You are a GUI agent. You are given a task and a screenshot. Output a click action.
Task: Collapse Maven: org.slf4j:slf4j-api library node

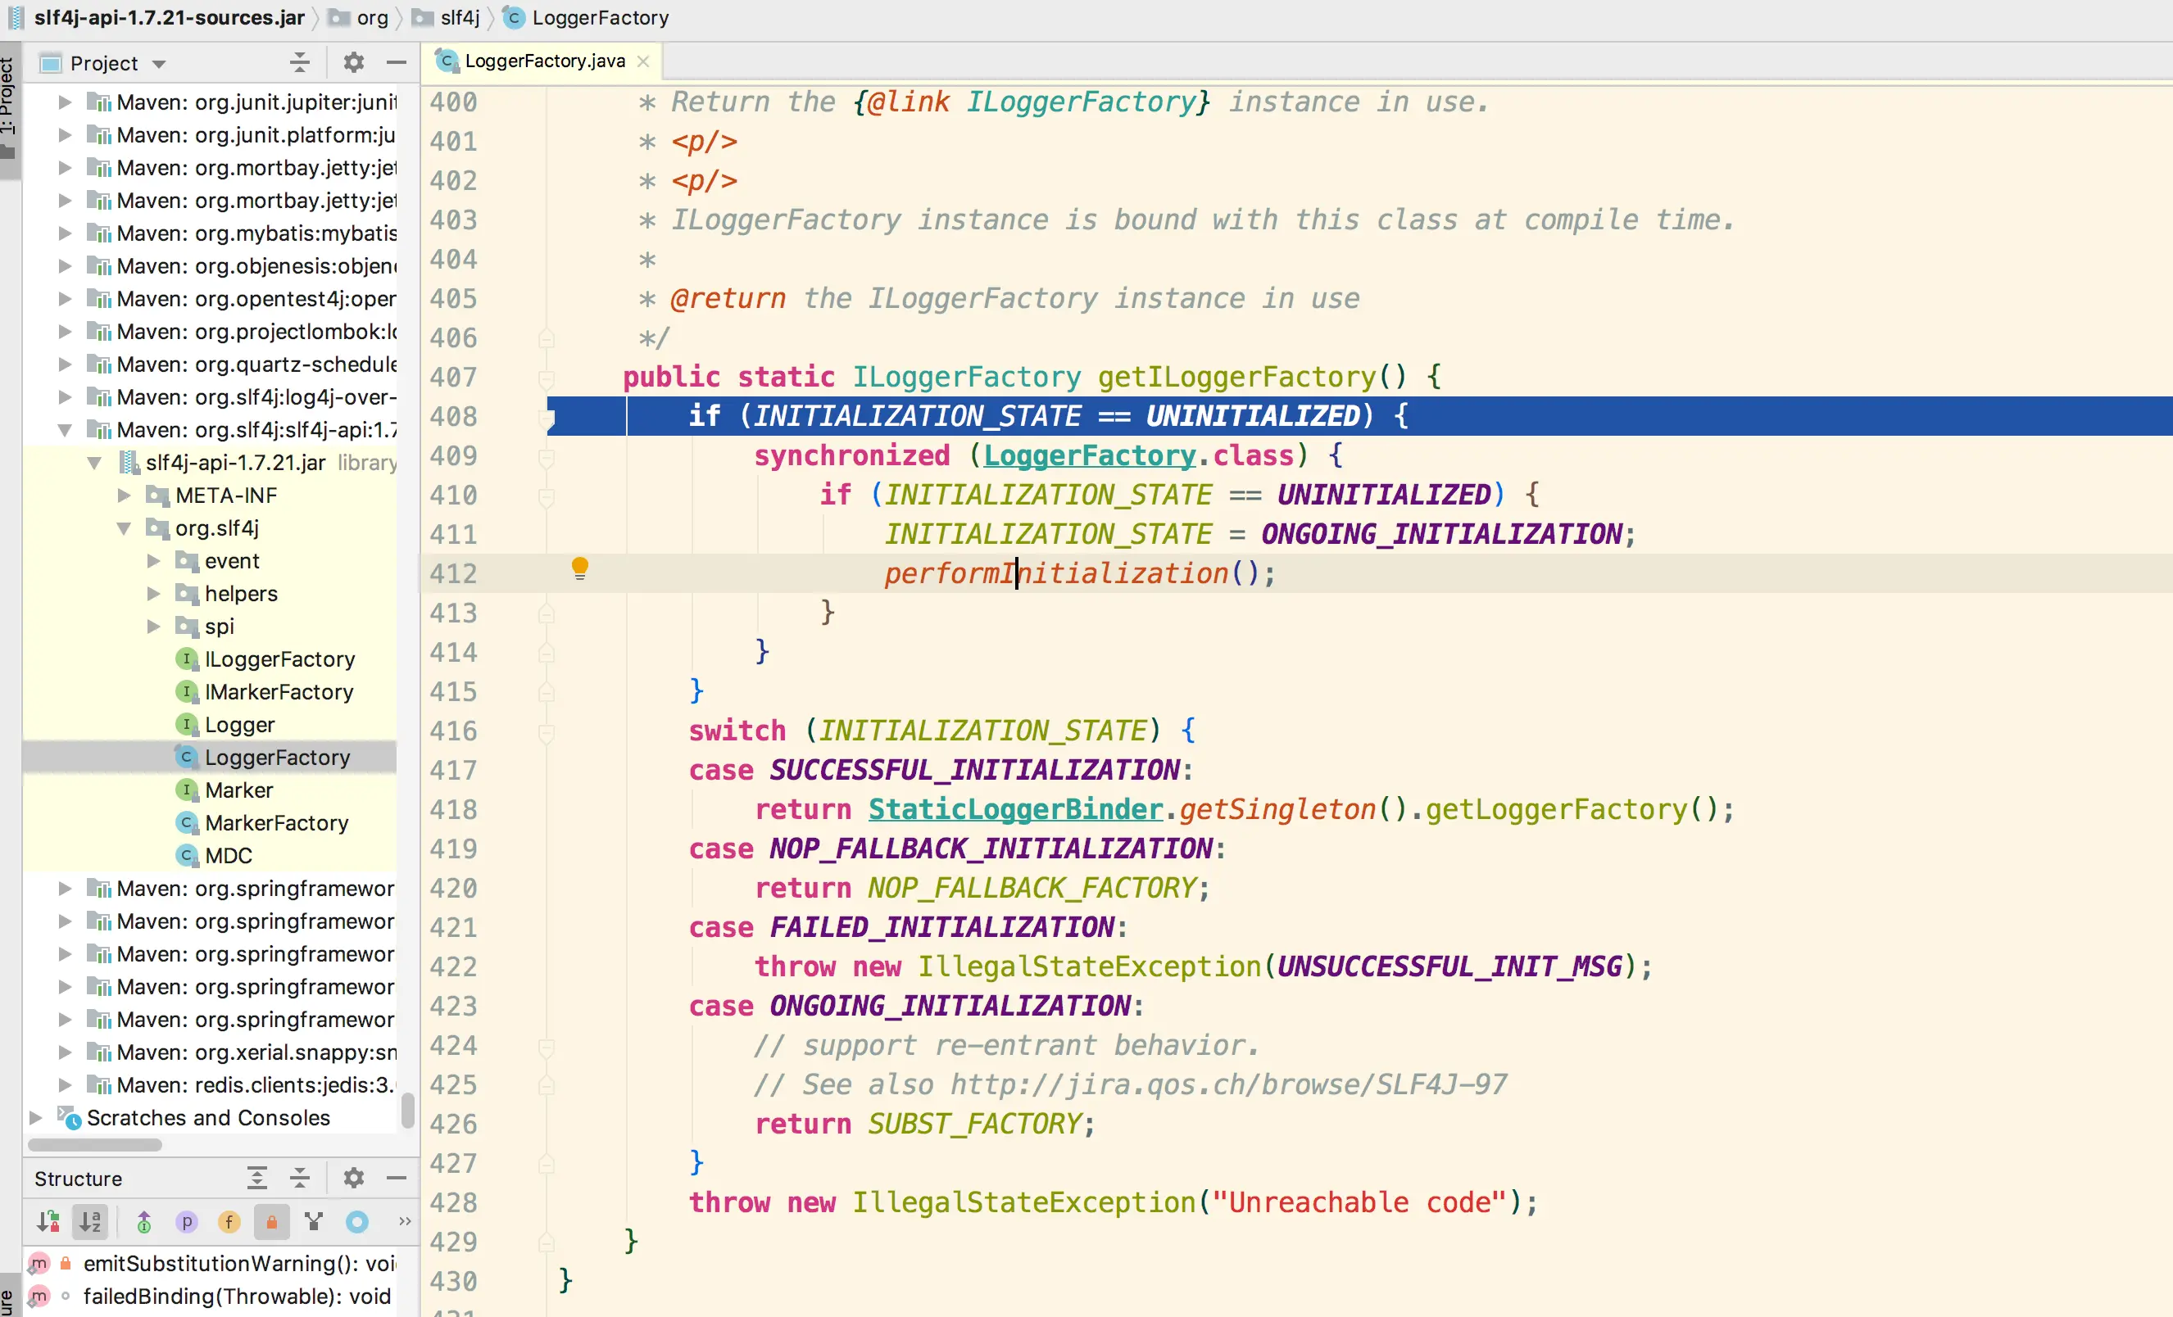66,430
